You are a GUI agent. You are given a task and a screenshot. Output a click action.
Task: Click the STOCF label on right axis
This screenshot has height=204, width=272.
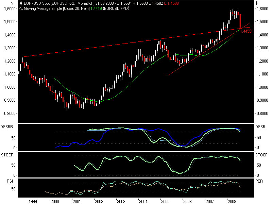point(261,155)
